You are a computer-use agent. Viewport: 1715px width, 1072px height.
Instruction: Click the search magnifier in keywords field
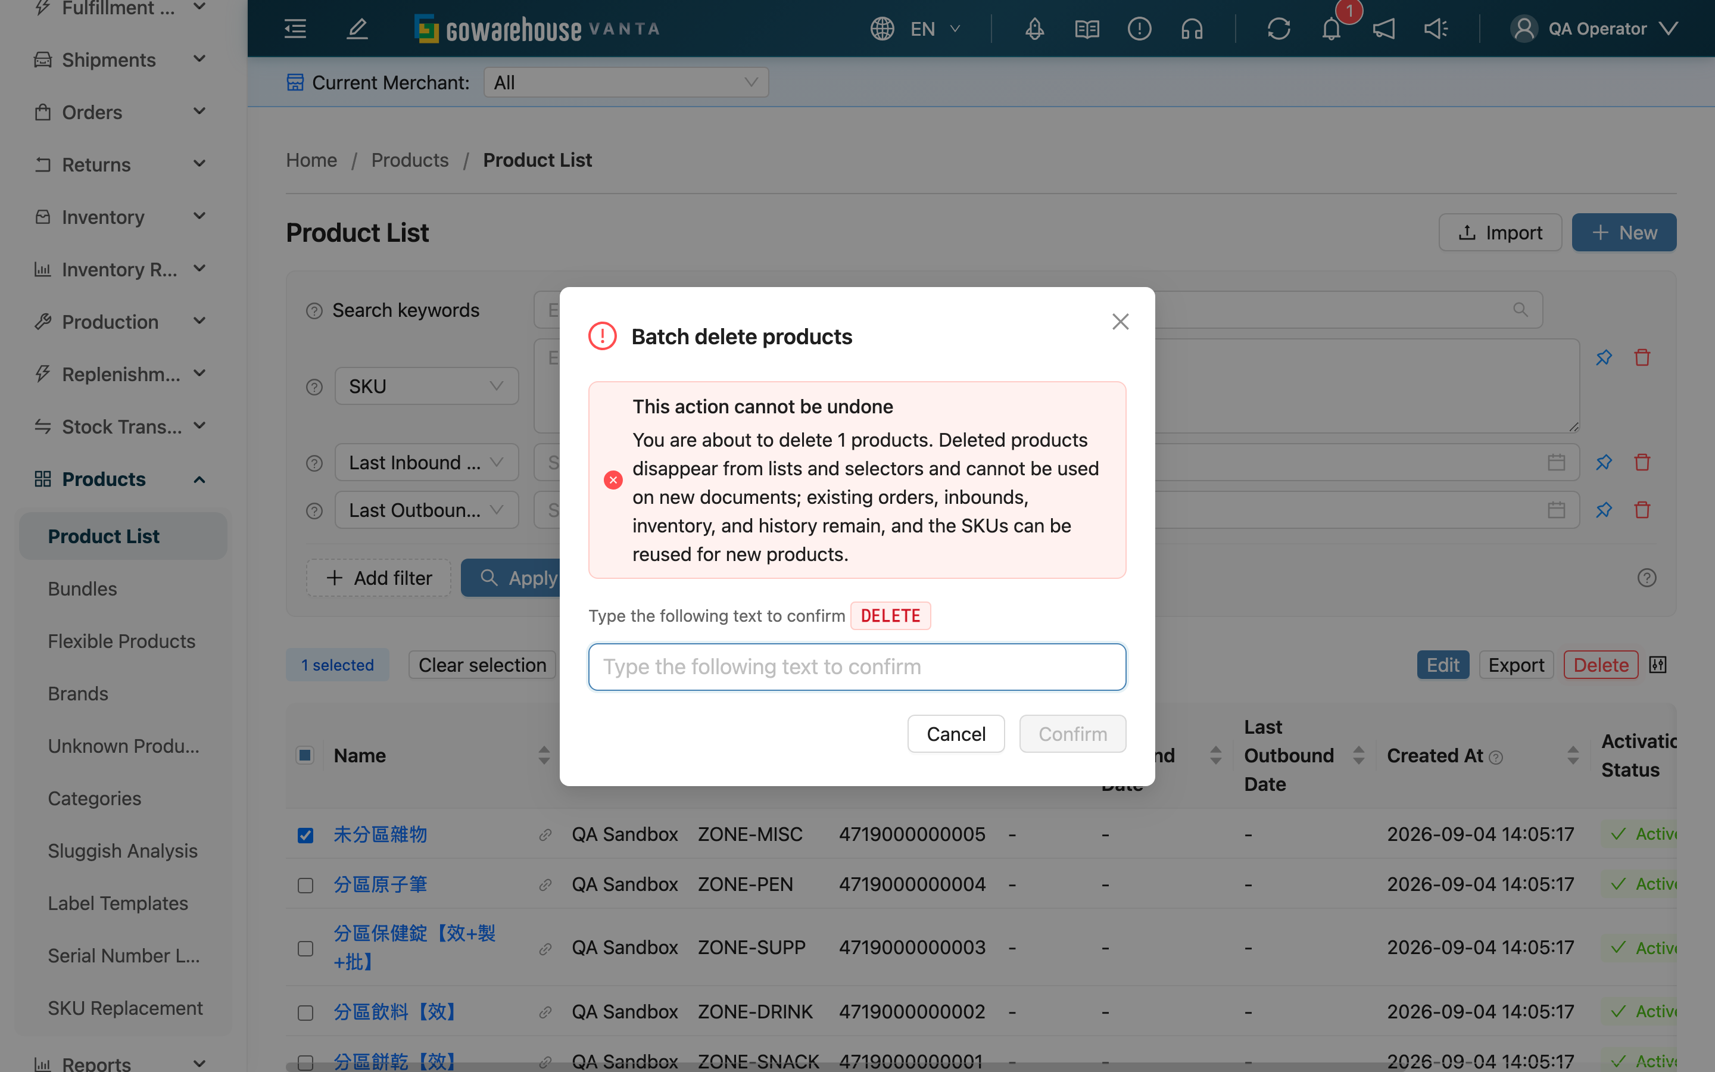1520,310
